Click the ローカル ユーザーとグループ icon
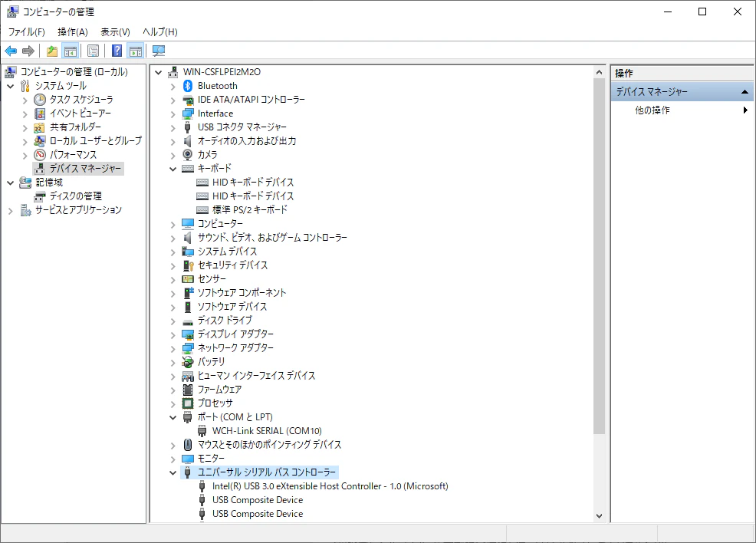 (40, 141)
